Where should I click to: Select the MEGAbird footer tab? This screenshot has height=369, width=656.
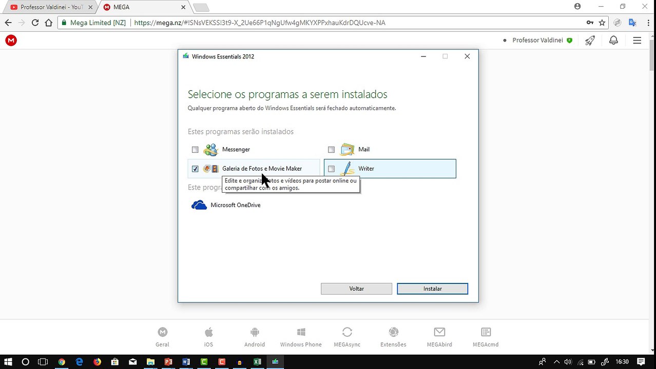439,337
